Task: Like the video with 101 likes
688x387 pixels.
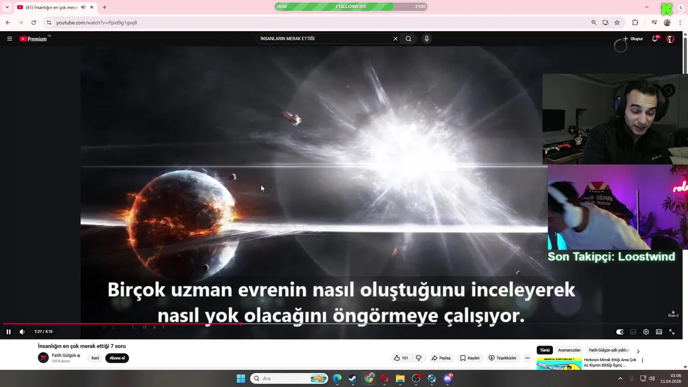Action: click(x=401, y=358)
